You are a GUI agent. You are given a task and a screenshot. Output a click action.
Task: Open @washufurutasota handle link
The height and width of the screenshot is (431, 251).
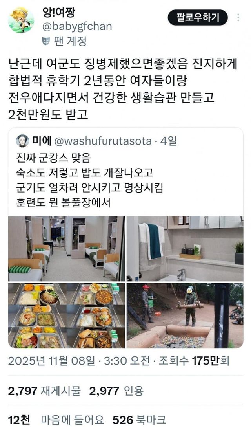pos(103,141)
